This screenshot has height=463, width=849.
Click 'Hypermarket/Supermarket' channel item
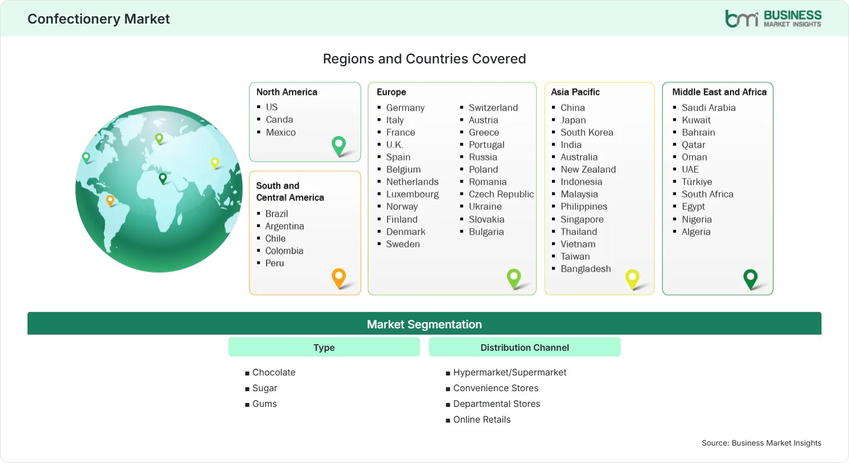(510, 372)
